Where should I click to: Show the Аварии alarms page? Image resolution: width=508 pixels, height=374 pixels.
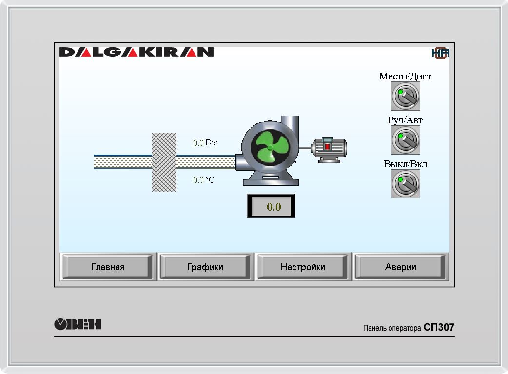pos(400,267)
